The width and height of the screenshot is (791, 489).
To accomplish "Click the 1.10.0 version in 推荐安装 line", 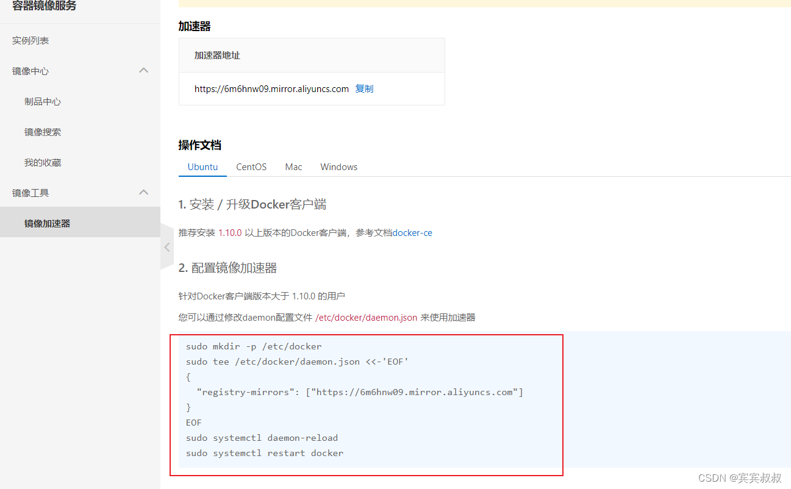I will pos(230,233).
